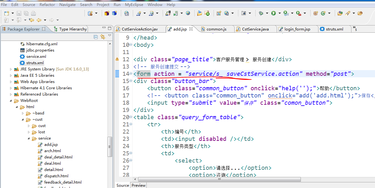375x188 pixels.
Task: Click Collapse All in Package Explorer
Action: 96,37
